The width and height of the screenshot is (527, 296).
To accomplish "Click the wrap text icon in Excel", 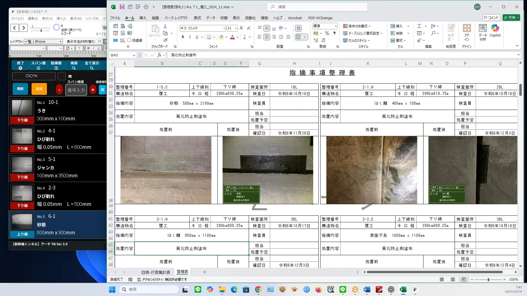I will (x=298, y=28).
